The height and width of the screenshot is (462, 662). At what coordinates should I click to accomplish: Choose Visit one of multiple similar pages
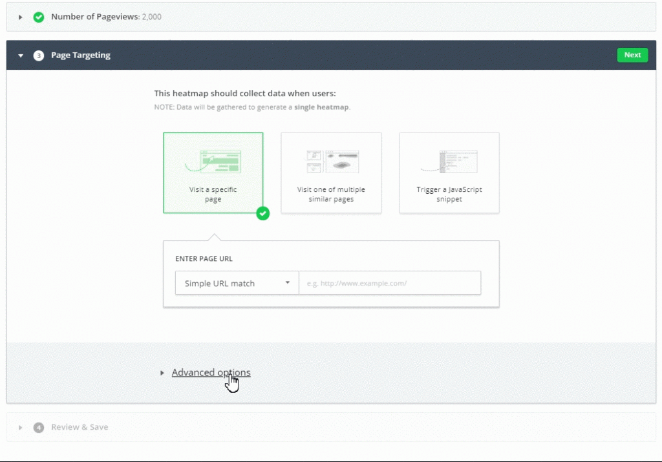[331, 173]
